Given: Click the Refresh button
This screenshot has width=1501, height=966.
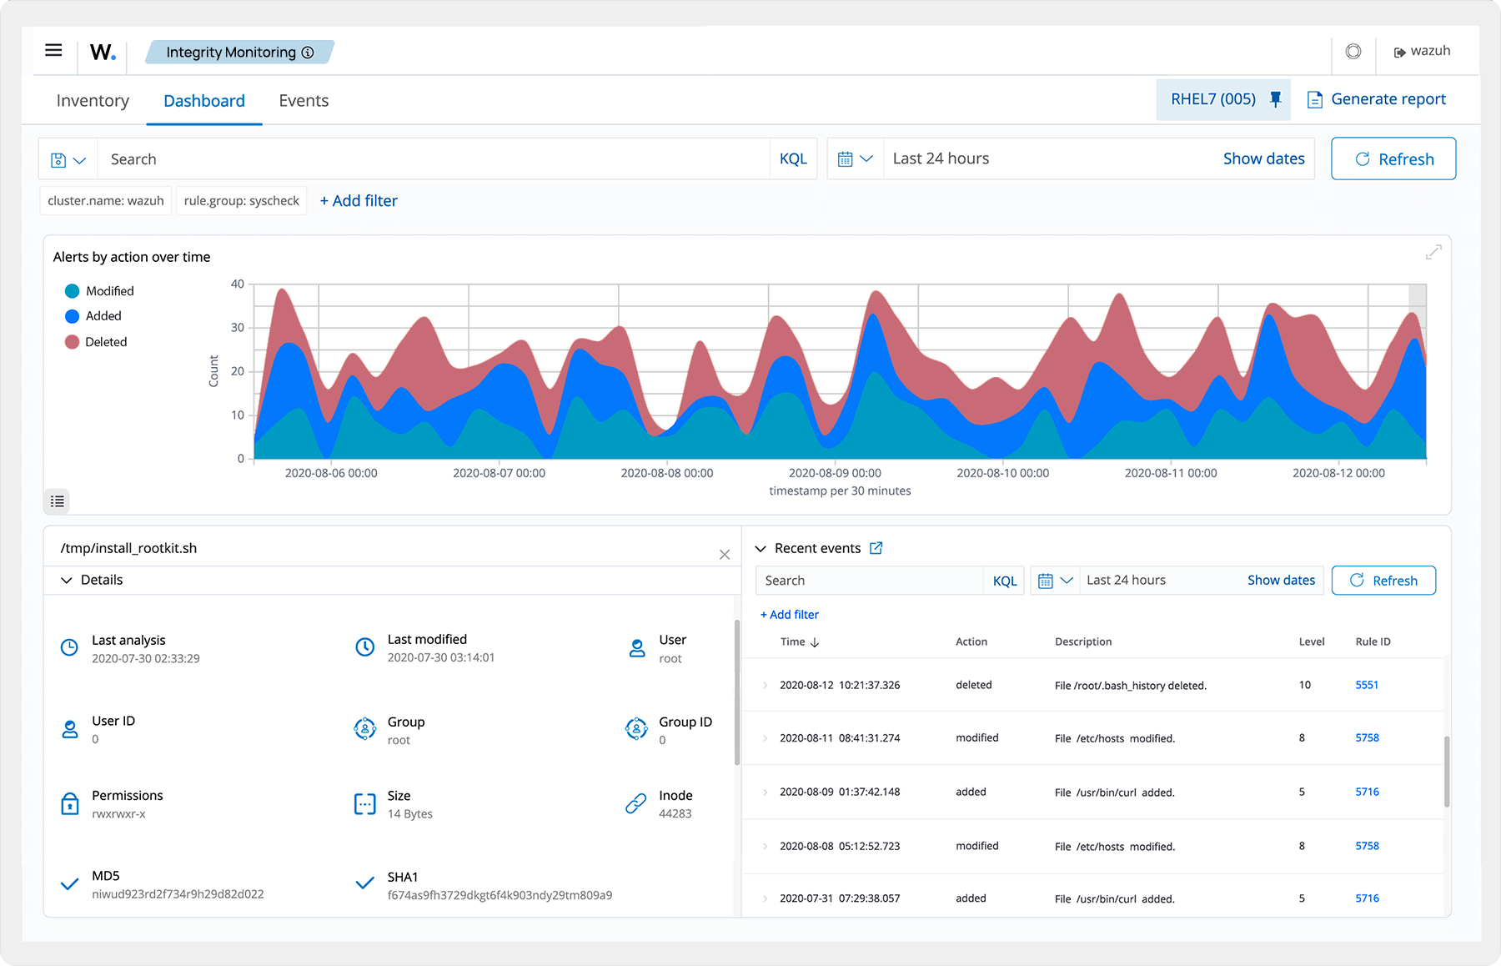Looking at the screenshot, I should [x=1393, y=158].
